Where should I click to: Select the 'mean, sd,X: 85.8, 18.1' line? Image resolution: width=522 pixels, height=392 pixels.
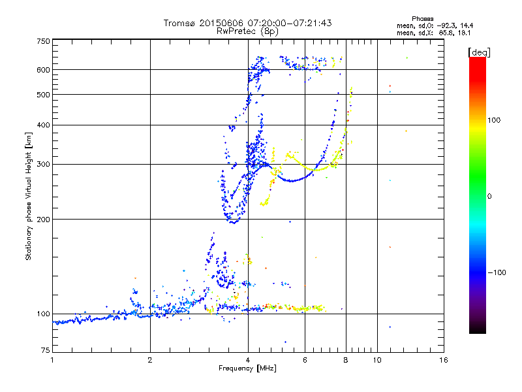(x=434, y=33)
